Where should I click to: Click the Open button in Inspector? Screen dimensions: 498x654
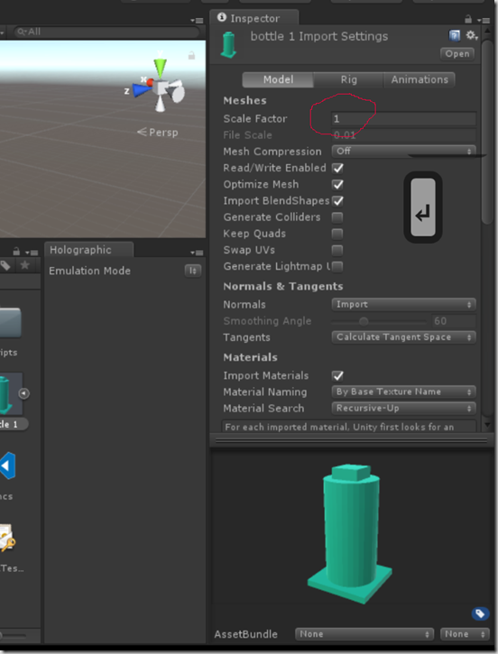[x=457, y=53]
